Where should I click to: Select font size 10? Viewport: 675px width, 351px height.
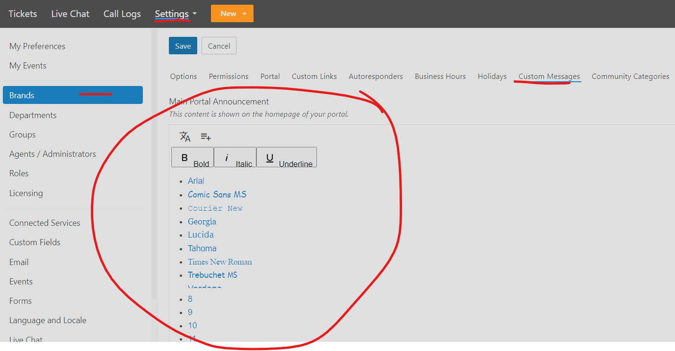coord(192,325)
